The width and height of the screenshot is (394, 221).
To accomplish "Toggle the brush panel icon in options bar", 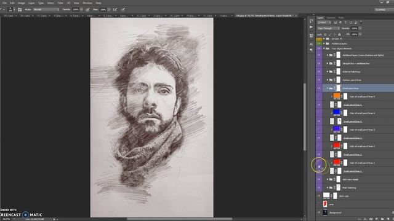I will 20,10.
